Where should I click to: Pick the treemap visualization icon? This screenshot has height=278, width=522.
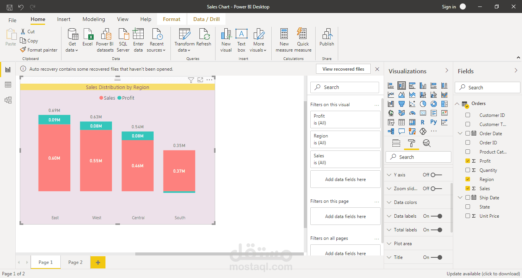click(444, 104)
